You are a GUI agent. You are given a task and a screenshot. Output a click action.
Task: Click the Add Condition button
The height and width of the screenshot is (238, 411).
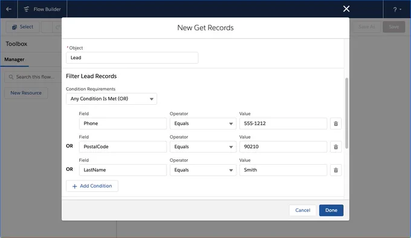(92, 186)
